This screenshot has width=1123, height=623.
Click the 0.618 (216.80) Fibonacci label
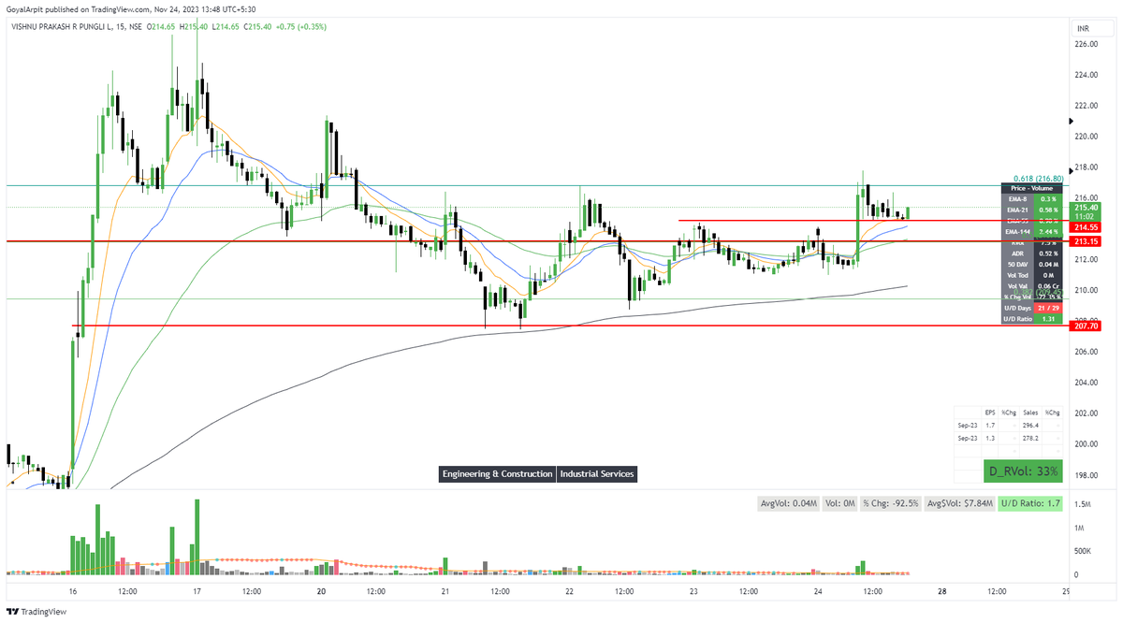(1039, 179)
